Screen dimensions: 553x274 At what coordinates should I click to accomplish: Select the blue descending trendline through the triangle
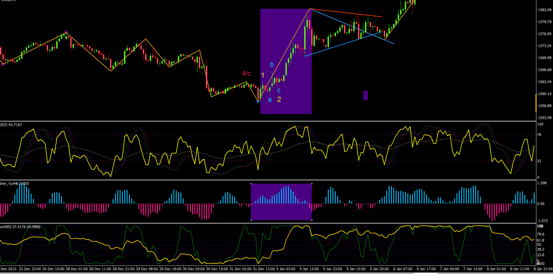(x=352, y=26)
